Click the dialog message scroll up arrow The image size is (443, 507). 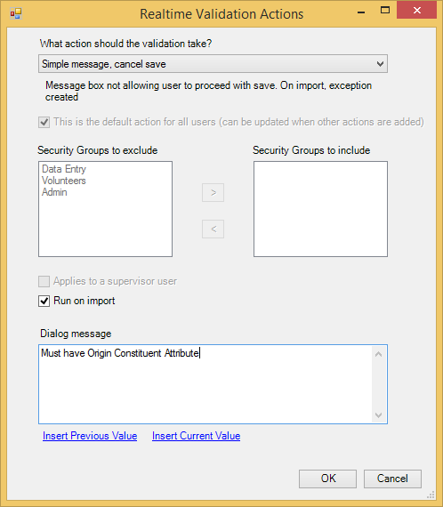coord(379,354)
